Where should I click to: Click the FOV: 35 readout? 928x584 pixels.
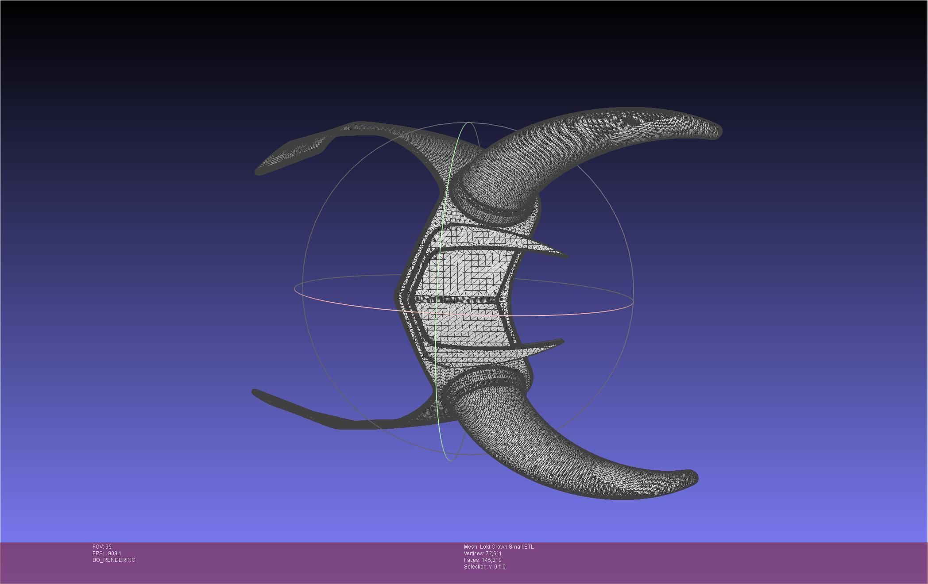[102, 547]
